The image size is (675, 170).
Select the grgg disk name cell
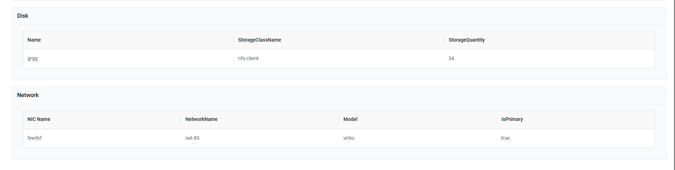(32, 58)
